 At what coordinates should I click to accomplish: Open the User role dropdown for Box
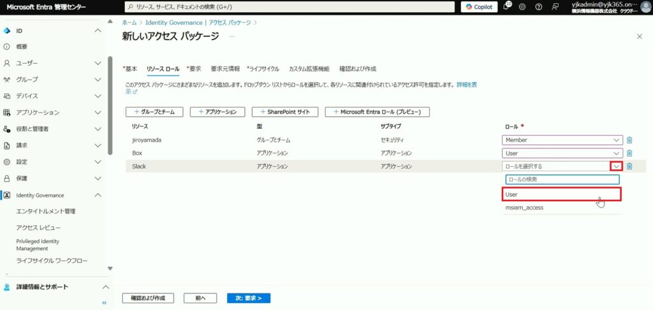tap(562, 153)
